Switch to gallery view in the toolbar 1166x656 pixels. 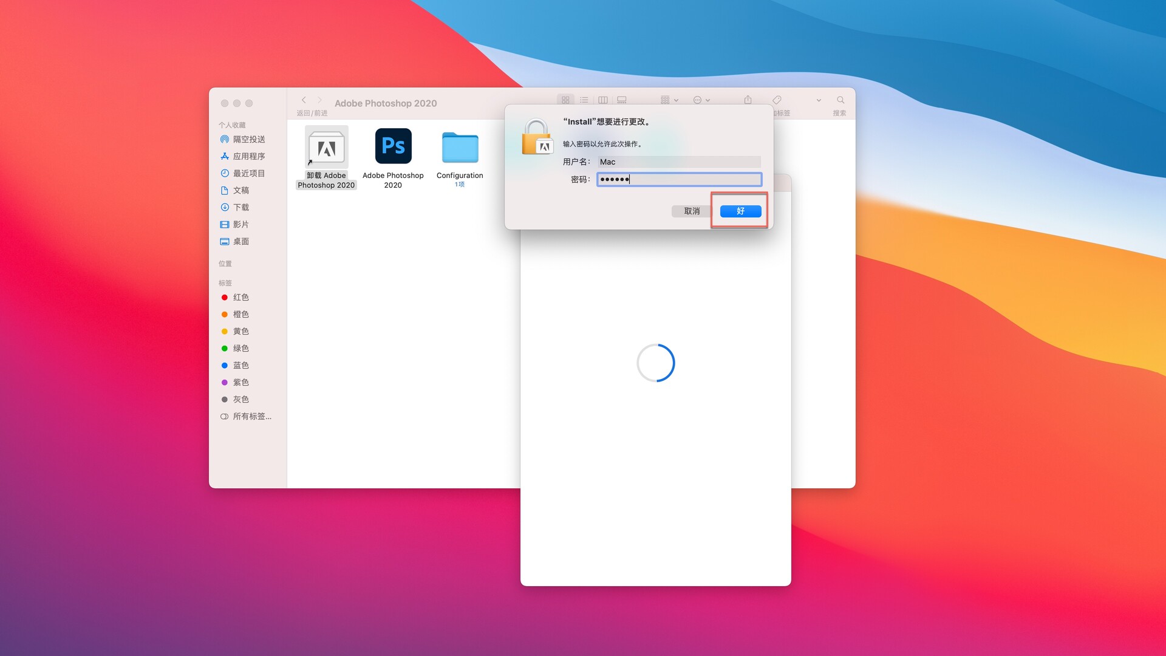[622, 100]
